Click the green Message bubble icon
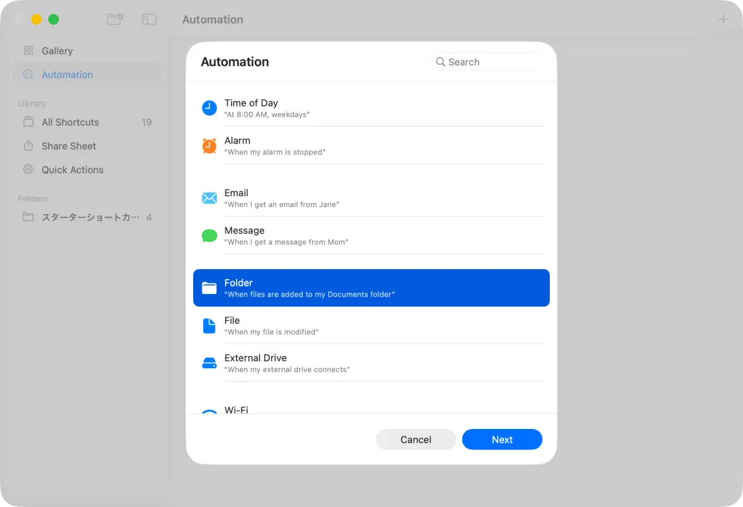 pyautogui.click(x=209, y=236)
